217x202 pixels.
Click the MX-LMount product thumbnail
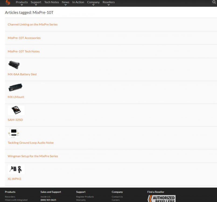(x=15, y=88)
